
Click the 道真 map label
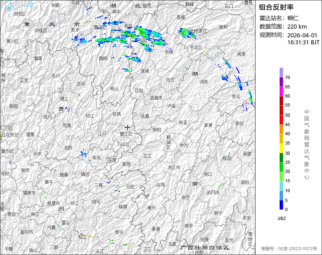[x=38, y=58]
